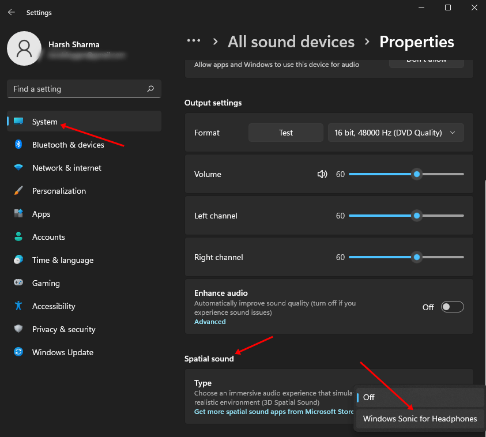Screen dimensions: 486x437
Task: Open Get more spatial sound apps link
Action: (x=274, y=412)
